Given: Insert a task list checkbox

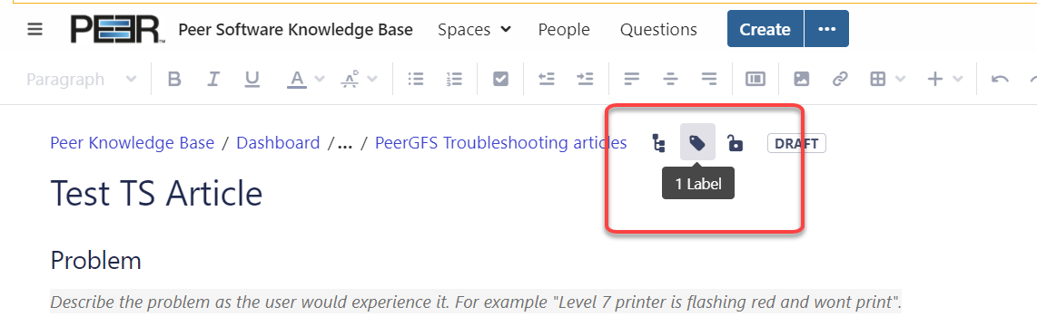Looking at the screenshot, I should [x=500, y=80].
